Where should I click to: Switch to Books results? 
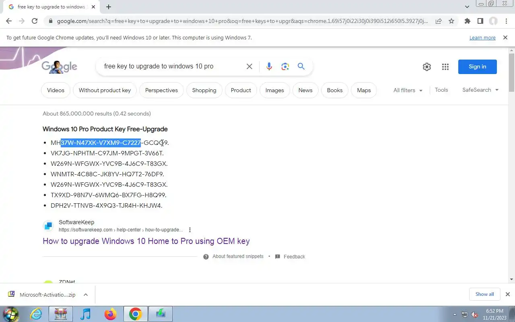coord(335,90)
